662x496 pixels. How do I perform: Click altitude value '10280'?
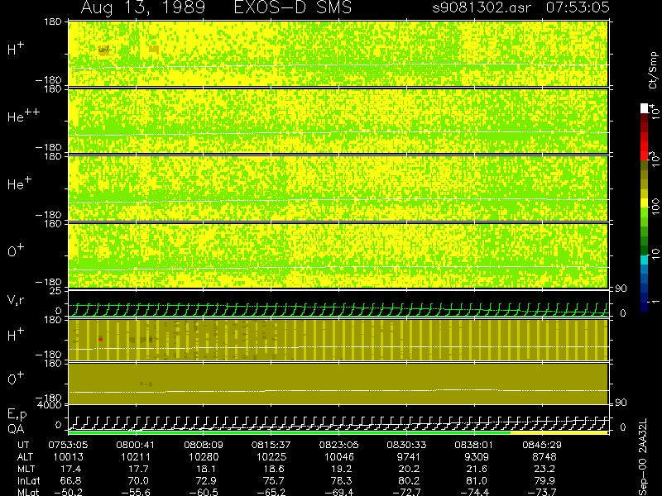(204, 457)
